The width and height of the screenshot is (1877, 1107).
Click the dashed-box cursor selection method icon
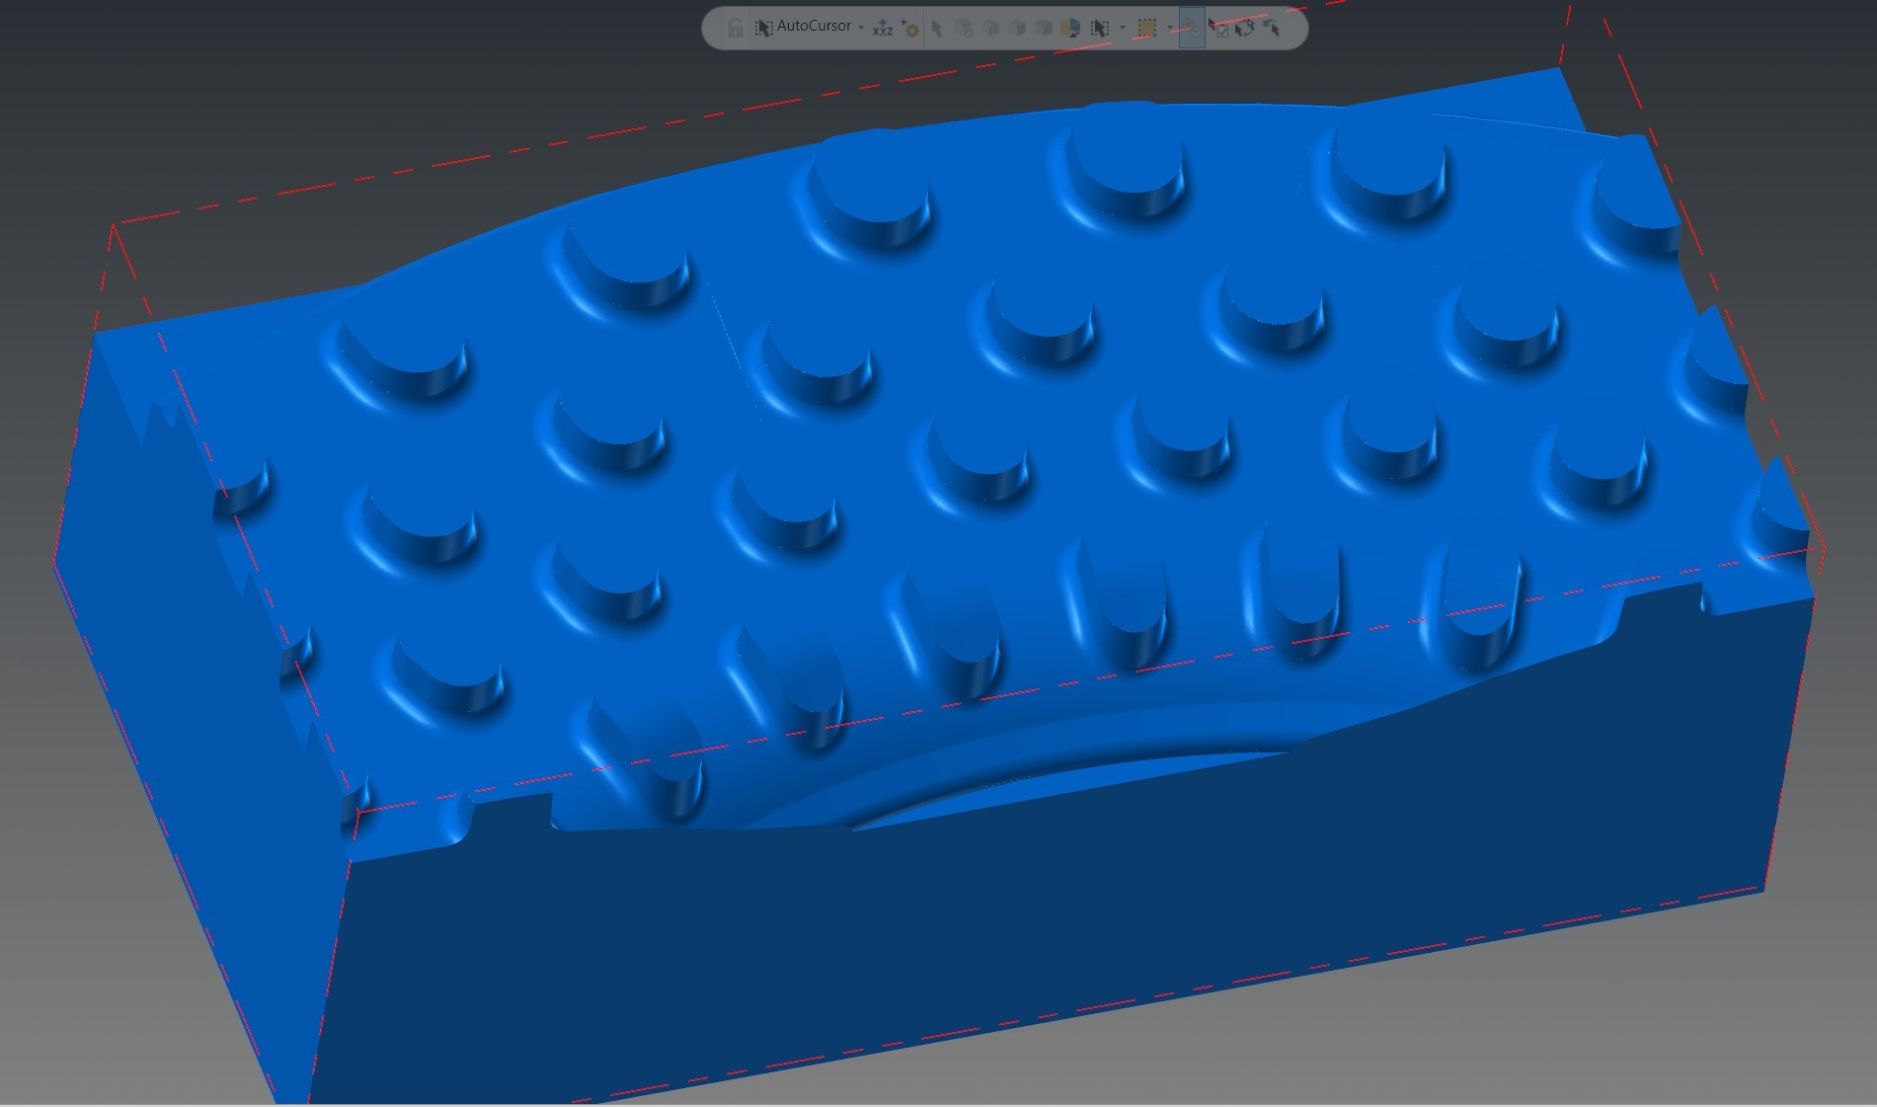click(x=1100, y=29)
